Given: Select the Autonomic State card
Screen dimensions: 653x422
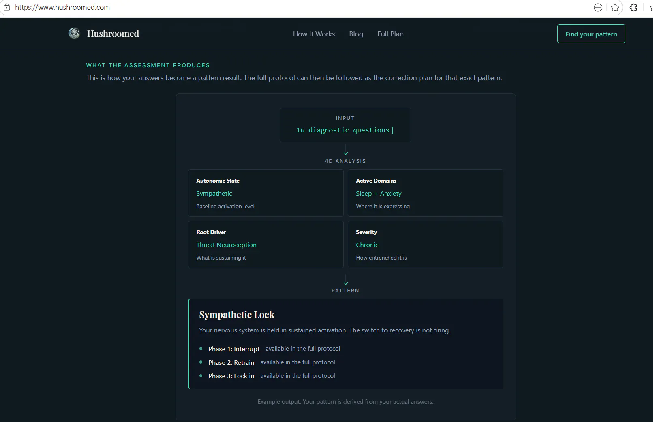Looking at the screenshot, I should [x=266, y=193].
